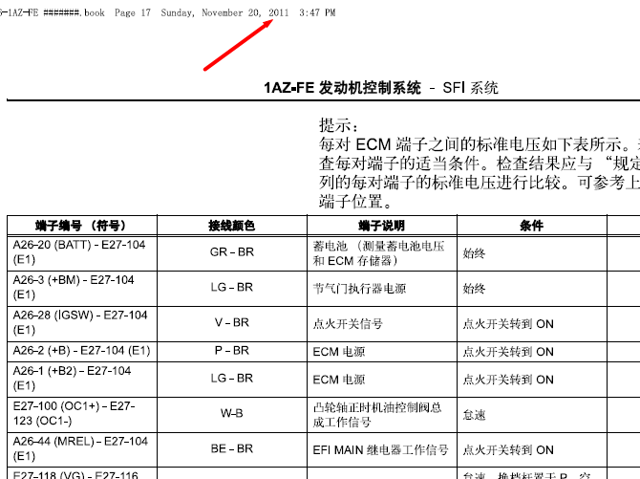Click condition '始终' in the +BM row
This screenshot has height=479, width=640.
click(x=474, y=289)
